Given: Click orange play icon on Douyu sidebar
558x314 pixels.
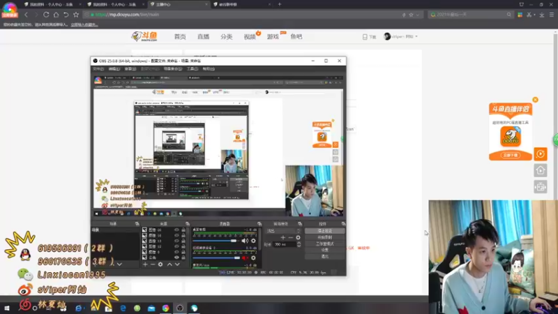Looking at the screenshot, I should pyautogui.click(x=540, y=154).
